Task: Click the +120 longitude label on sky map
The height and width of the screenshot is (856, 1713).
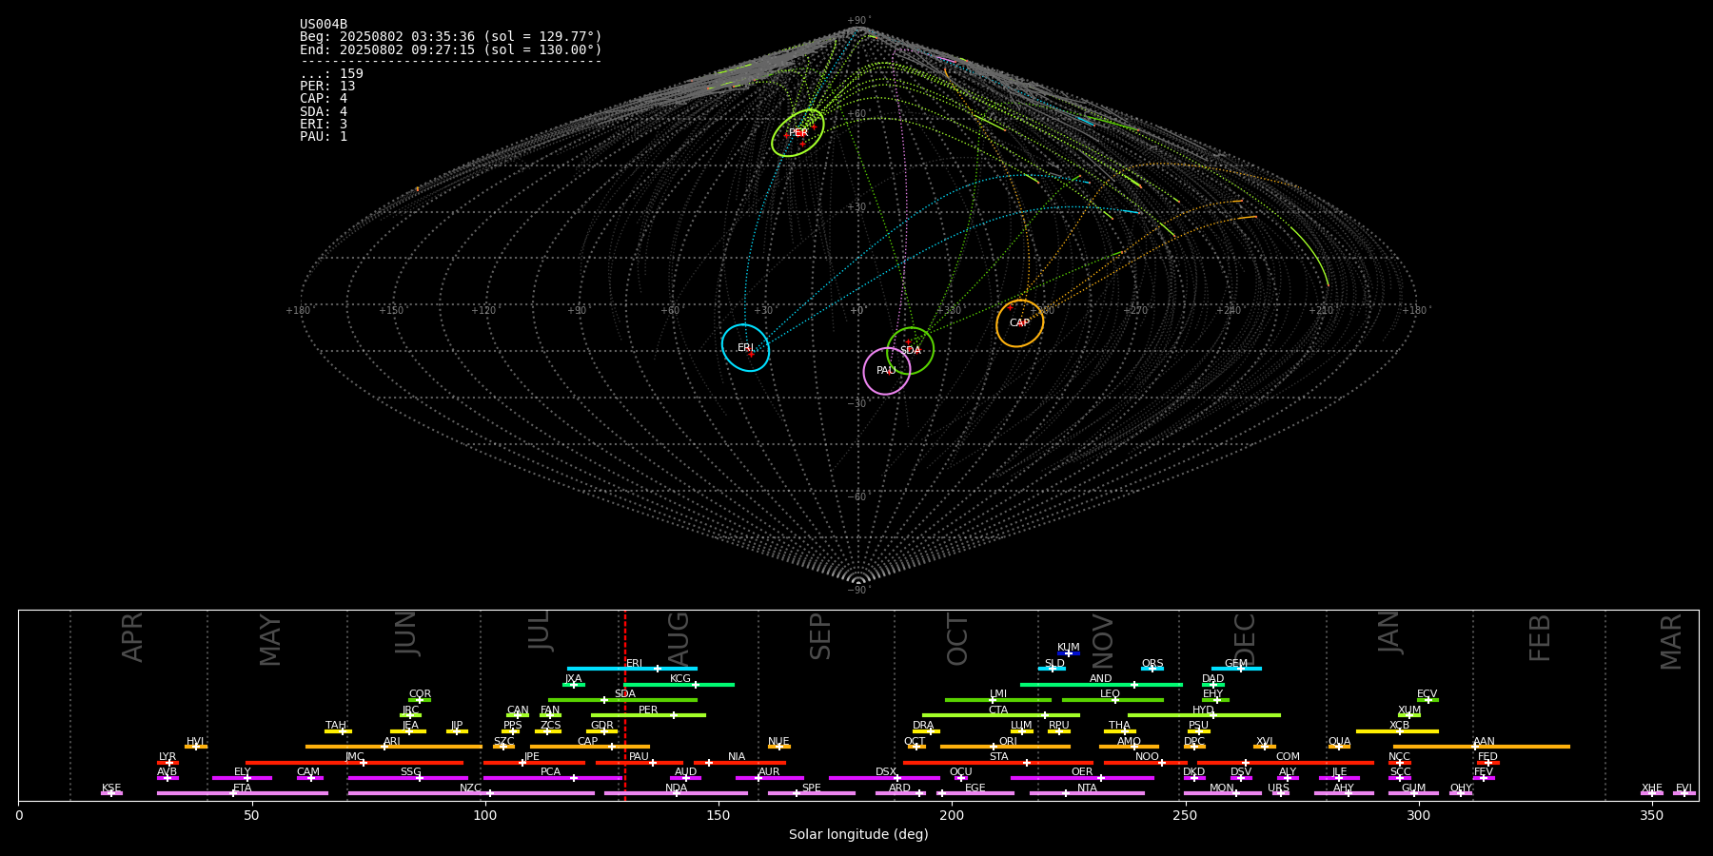Action: click(483, 311)
